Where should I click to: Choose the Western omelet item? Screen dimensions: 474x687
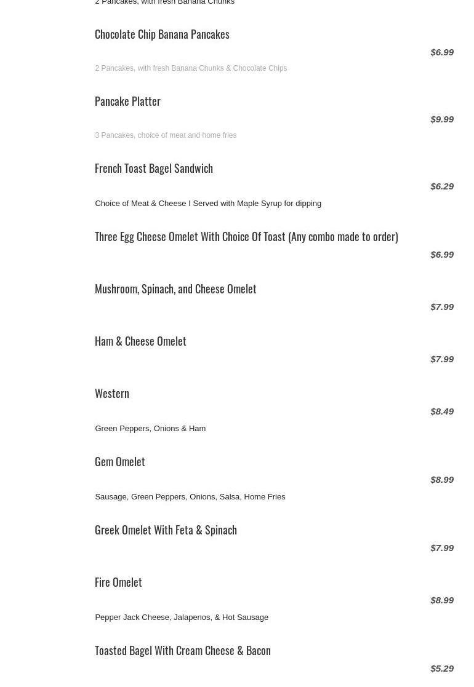tap(112, 394)
